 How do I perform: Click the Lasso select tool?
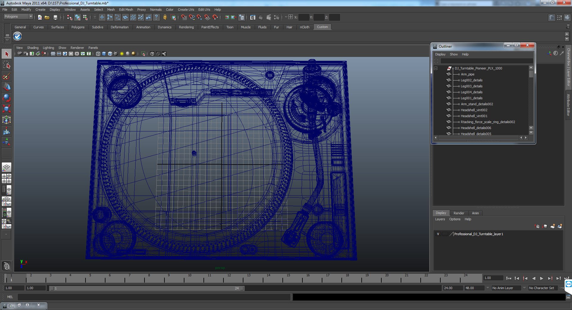[7, 65]
